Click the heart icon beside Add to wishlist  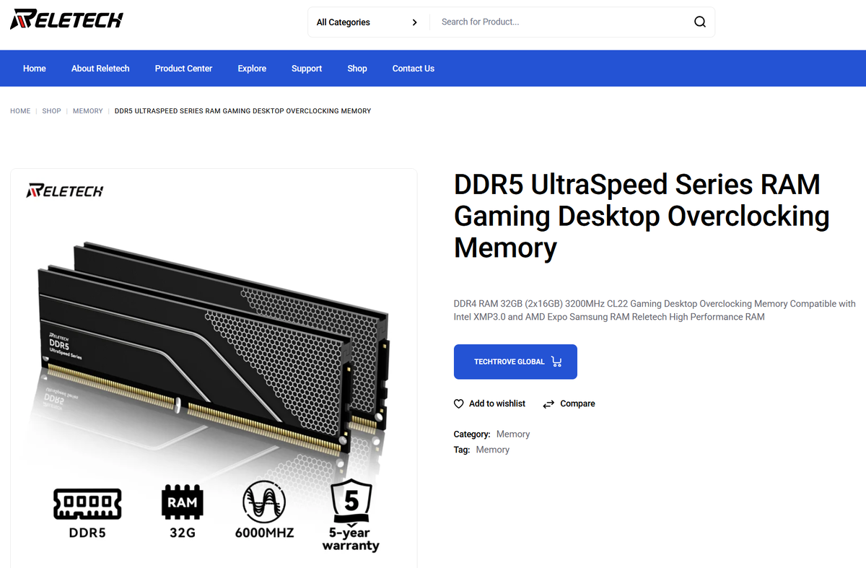(458, 404)
